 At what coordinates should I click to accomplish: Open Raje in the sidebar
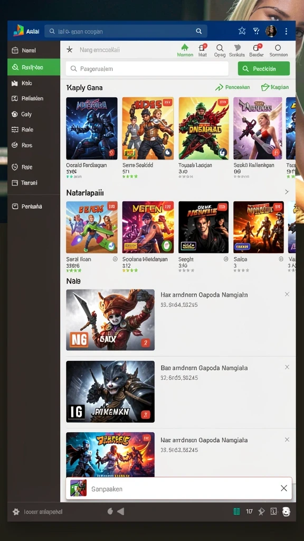[34, 167]
